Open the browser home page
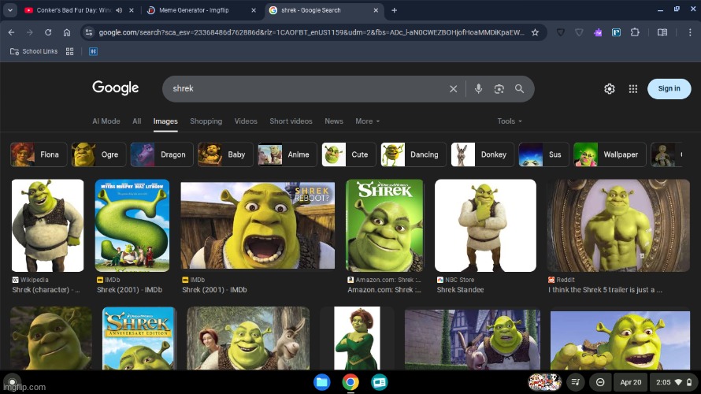Screen dimensions: 701x394 pos(67,32)
